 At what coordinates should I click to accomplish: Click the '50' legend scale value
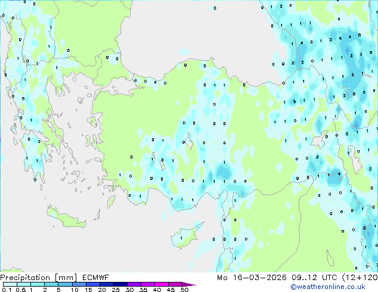[x=184, y=290]
